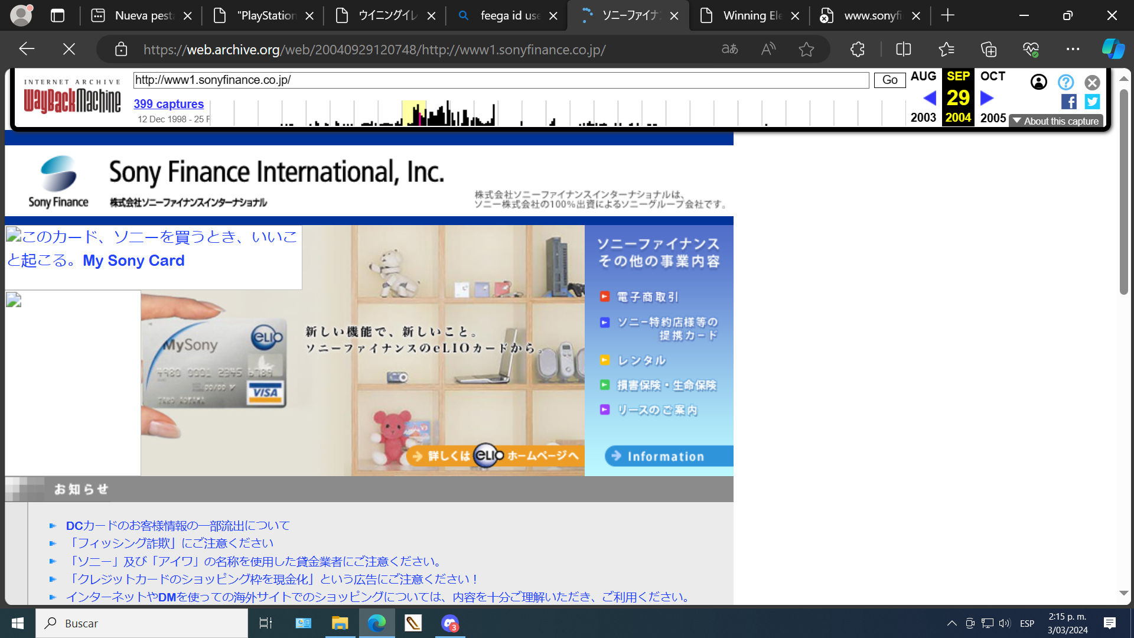
Task: Open the tab actions menu icon
Action: pos(57,15)
